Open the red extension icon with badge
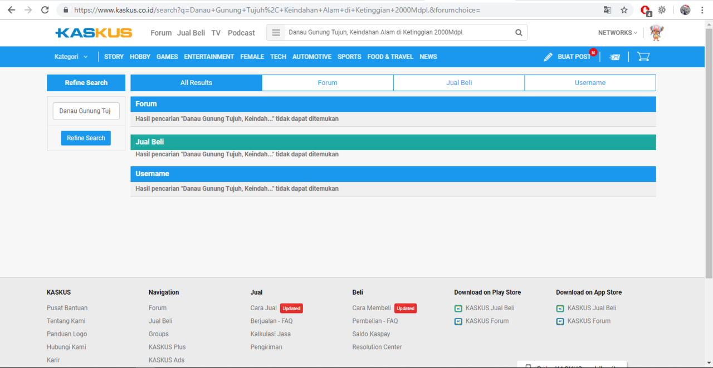This screenshot has width=713, height=368. [646, 11]
